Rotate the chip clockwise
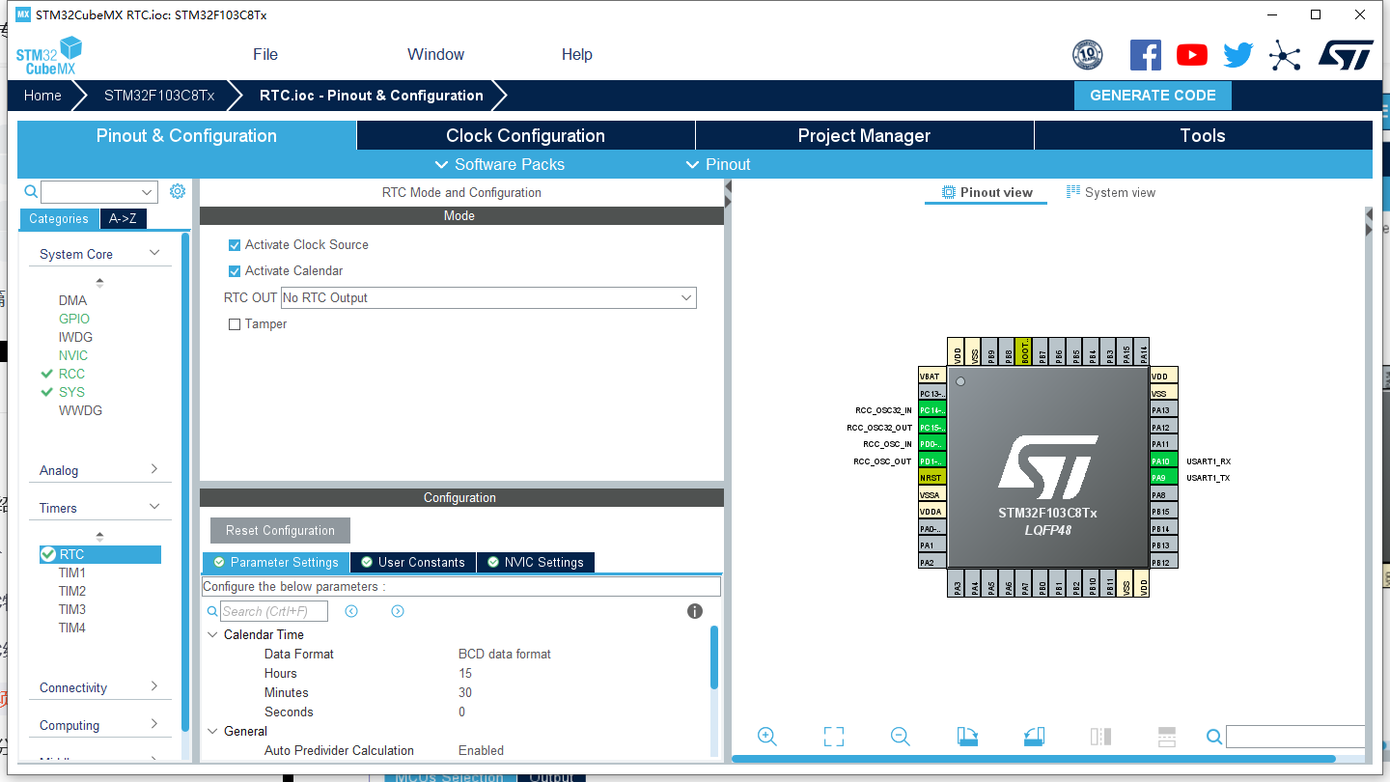The image size is (1390, 782). [x=967, y=736]
